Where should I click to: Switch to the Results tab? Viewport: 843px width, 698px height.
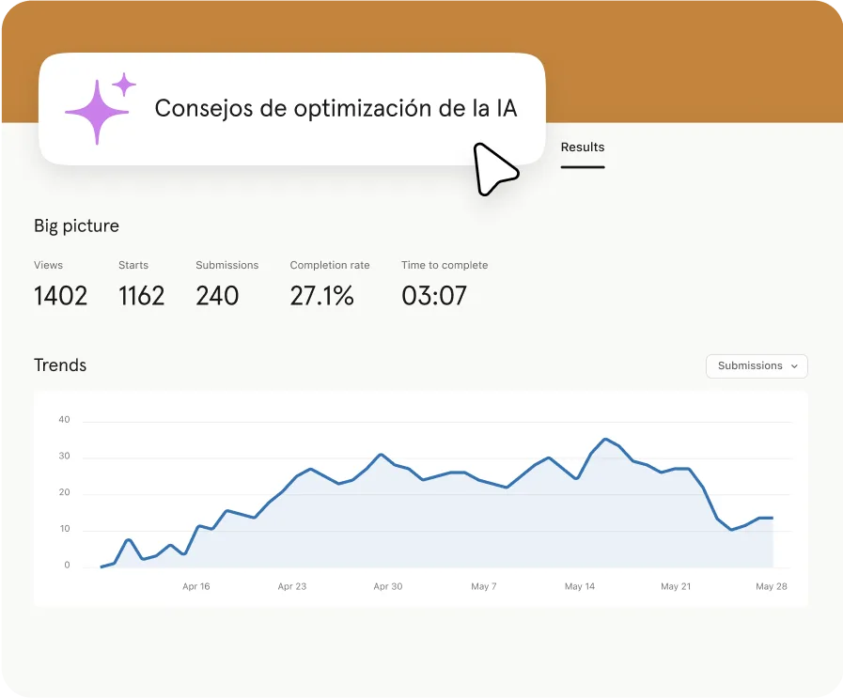pos(582,147)
